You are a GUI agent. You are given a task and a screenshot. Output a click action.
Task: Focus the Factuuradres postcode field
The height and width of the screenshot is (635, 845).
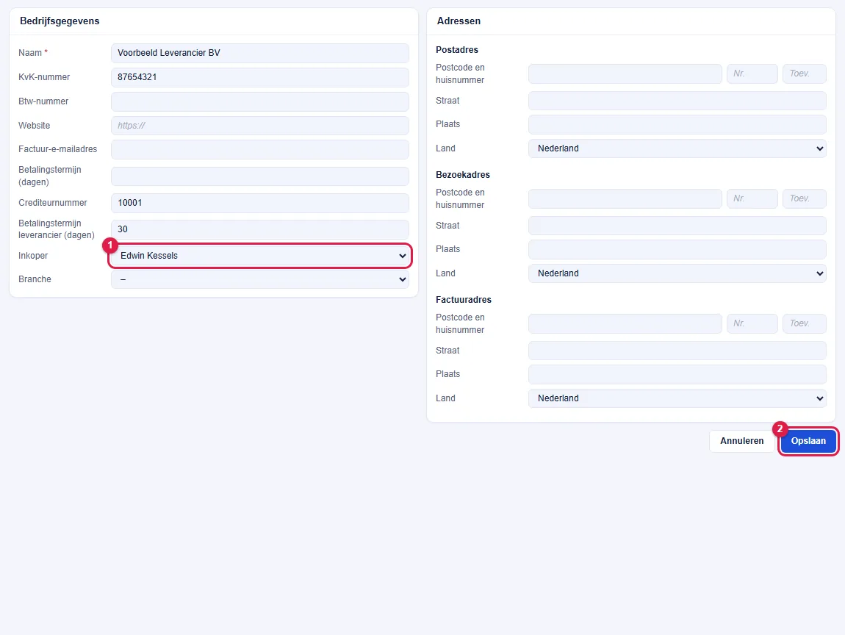(625, 324)
